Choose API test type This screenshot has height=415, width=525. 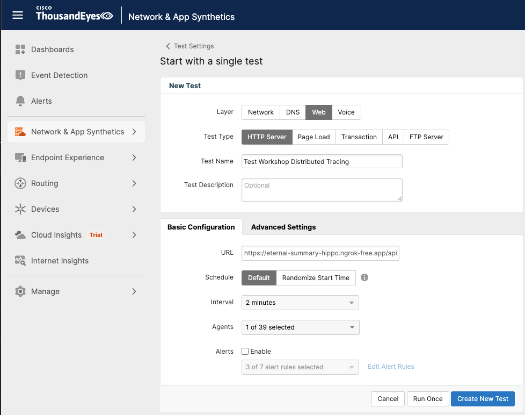[x=393, y=137]
